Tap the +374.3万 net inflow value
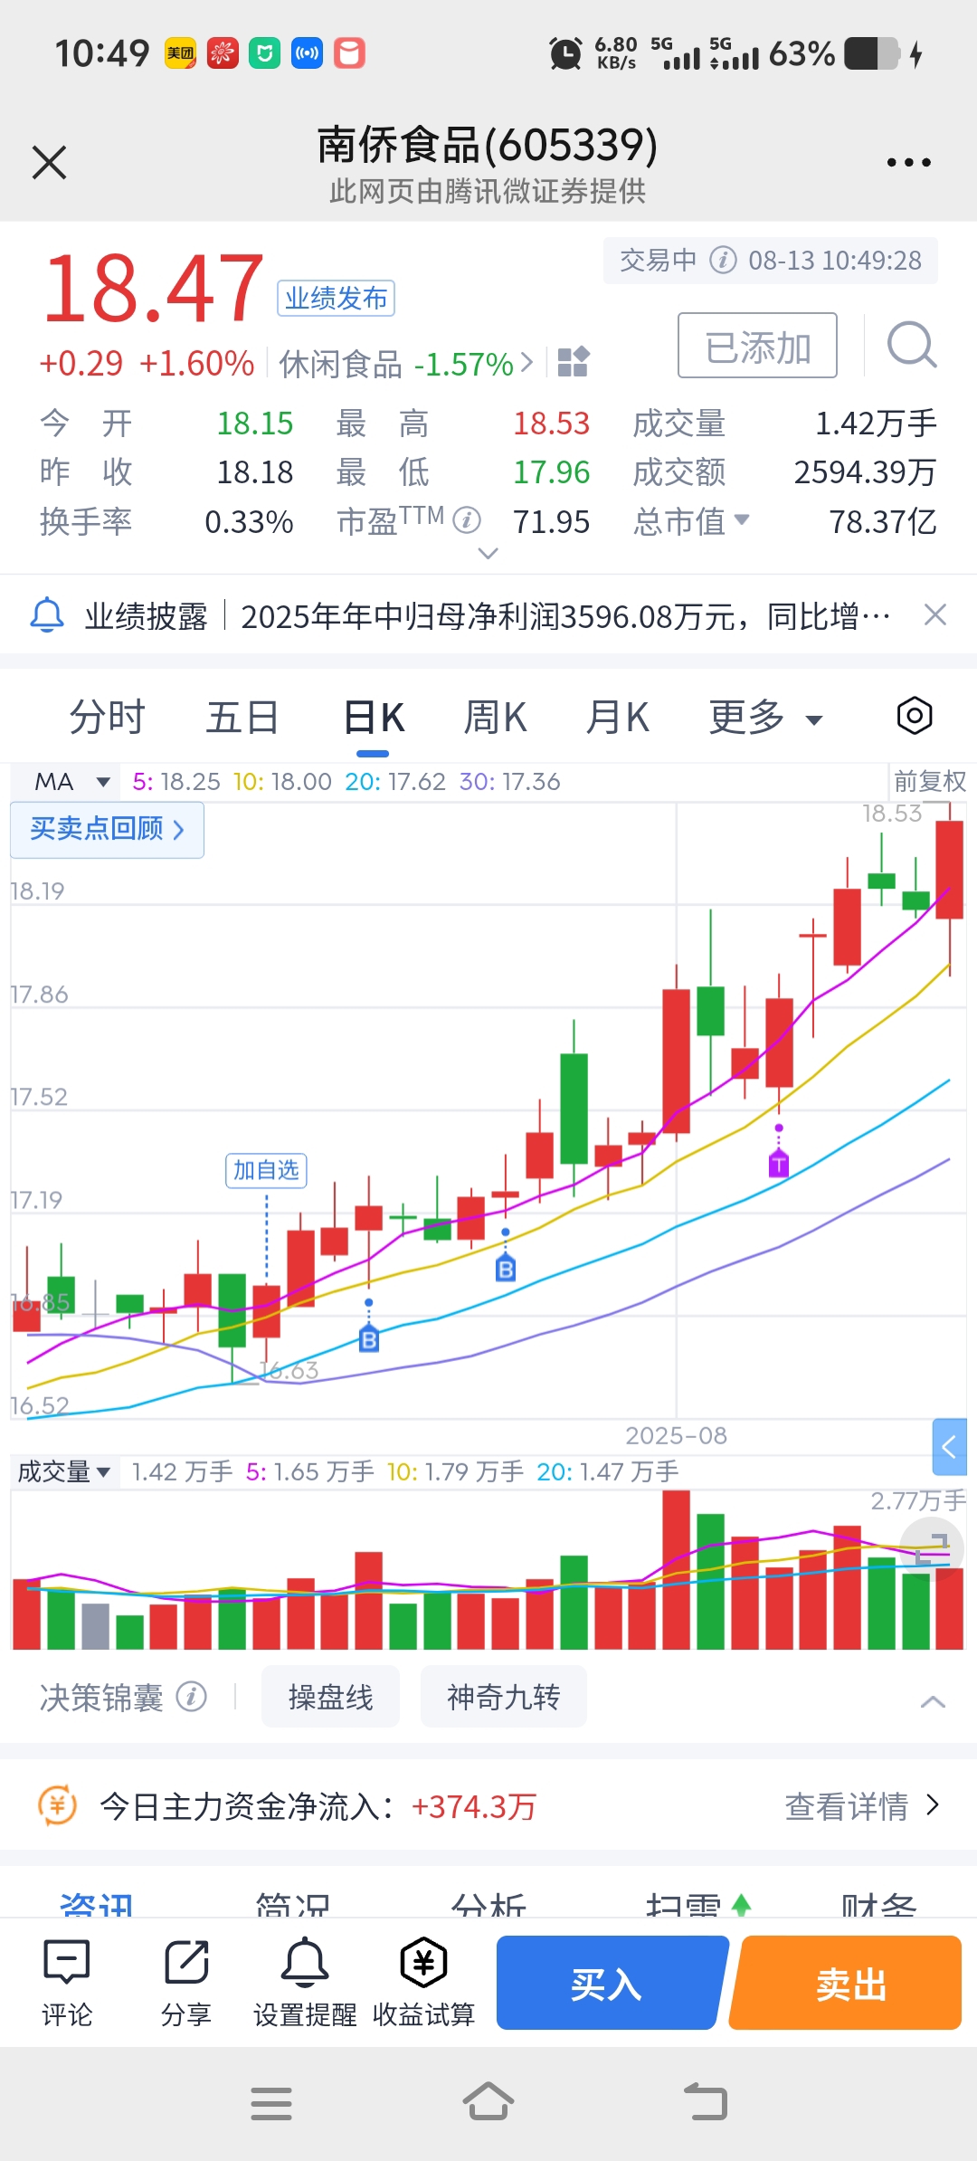977x2161 pixels. pos(474,1807)
